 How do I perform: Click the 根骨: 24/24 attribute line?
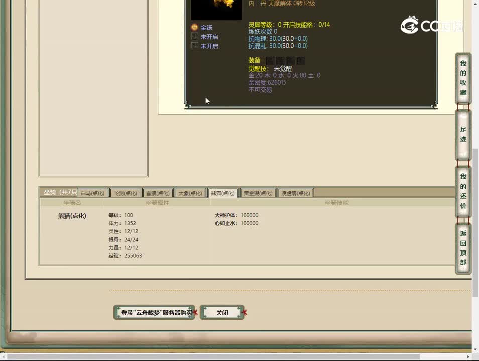pyautogui.click(x=124, y=239)
